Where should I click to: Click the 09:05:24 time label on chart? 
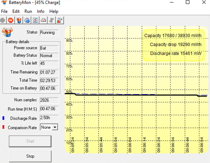point(73,145)
